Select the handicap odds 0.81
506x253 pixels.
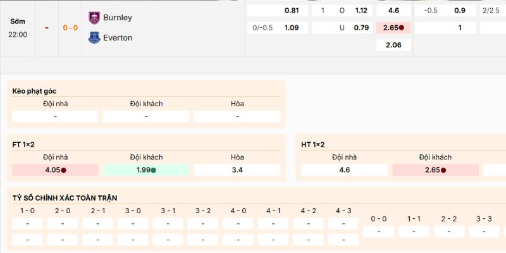coord(292,11)
